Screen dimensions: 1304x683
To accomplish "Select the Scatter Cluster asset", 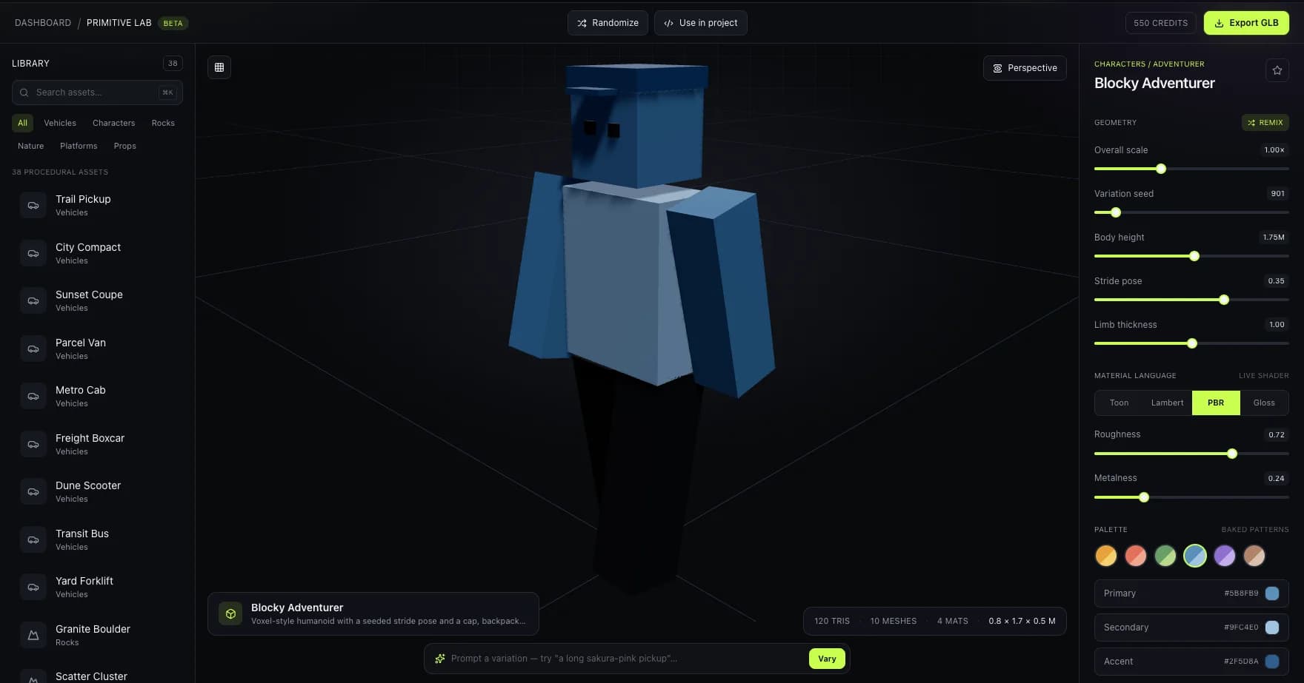I will pyautogui.click(x=98, y=676).
